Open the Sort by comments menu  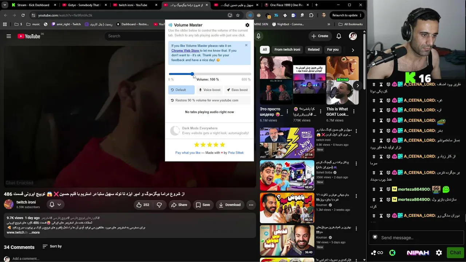pos(52,246)
